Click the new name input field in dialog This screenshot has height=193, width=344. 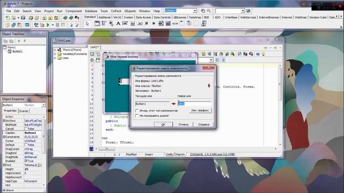coord(195,103)
